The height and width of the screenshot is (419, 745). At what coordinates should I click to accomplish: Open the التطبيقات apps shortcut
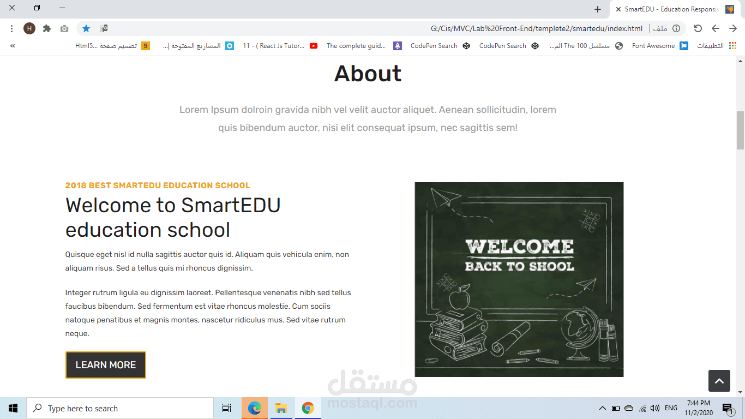click(x=717, y=46)
